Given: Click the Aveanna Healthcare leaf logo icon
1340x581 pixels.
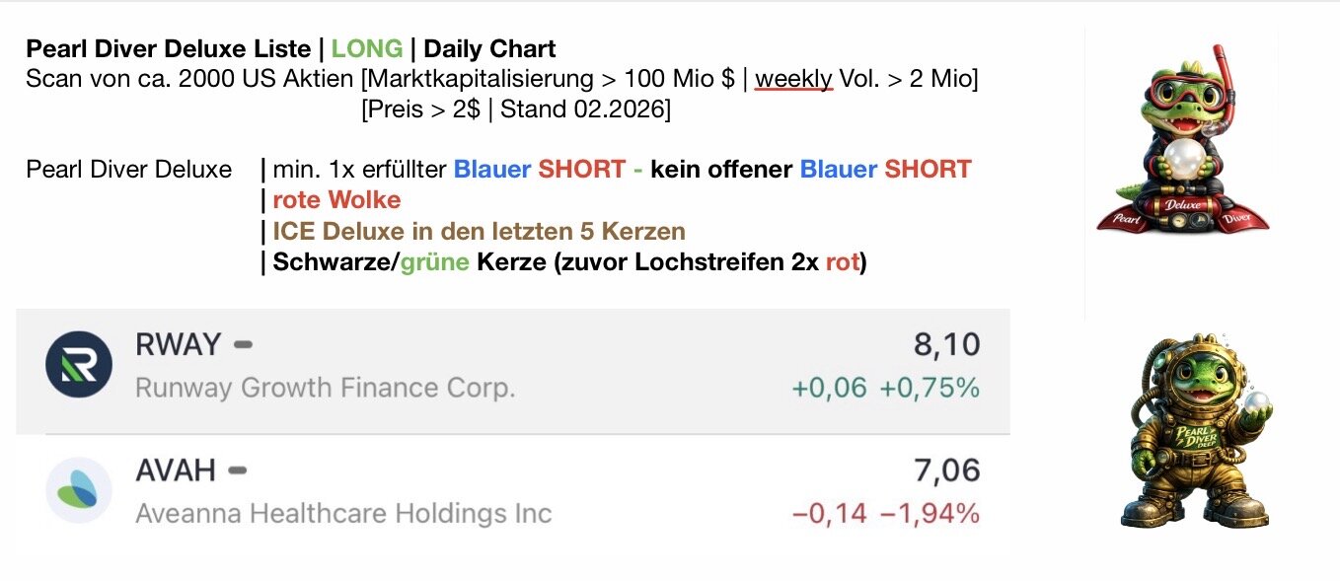Looking at the screenshot, I should pyautogui.click(x=79, y=490).
